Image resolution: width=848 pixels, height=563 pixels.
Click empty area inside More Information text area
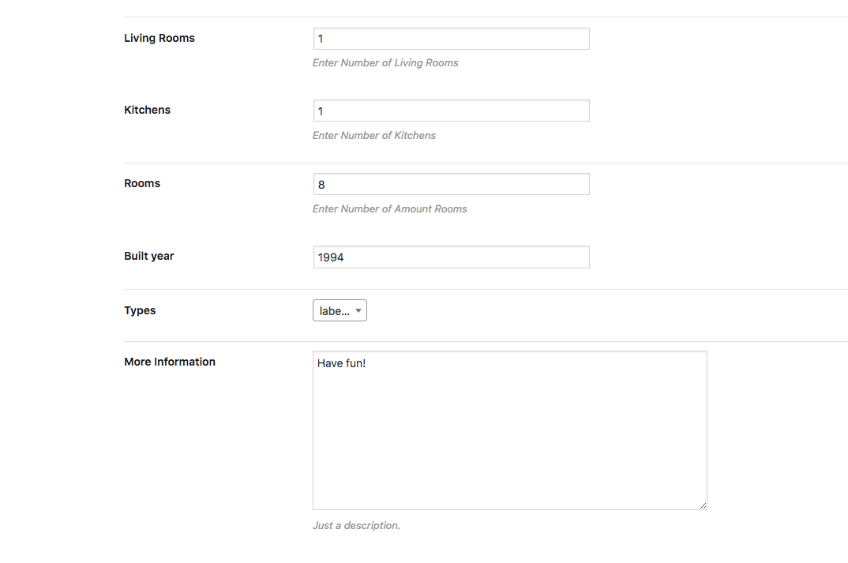(x=509, y=442)
